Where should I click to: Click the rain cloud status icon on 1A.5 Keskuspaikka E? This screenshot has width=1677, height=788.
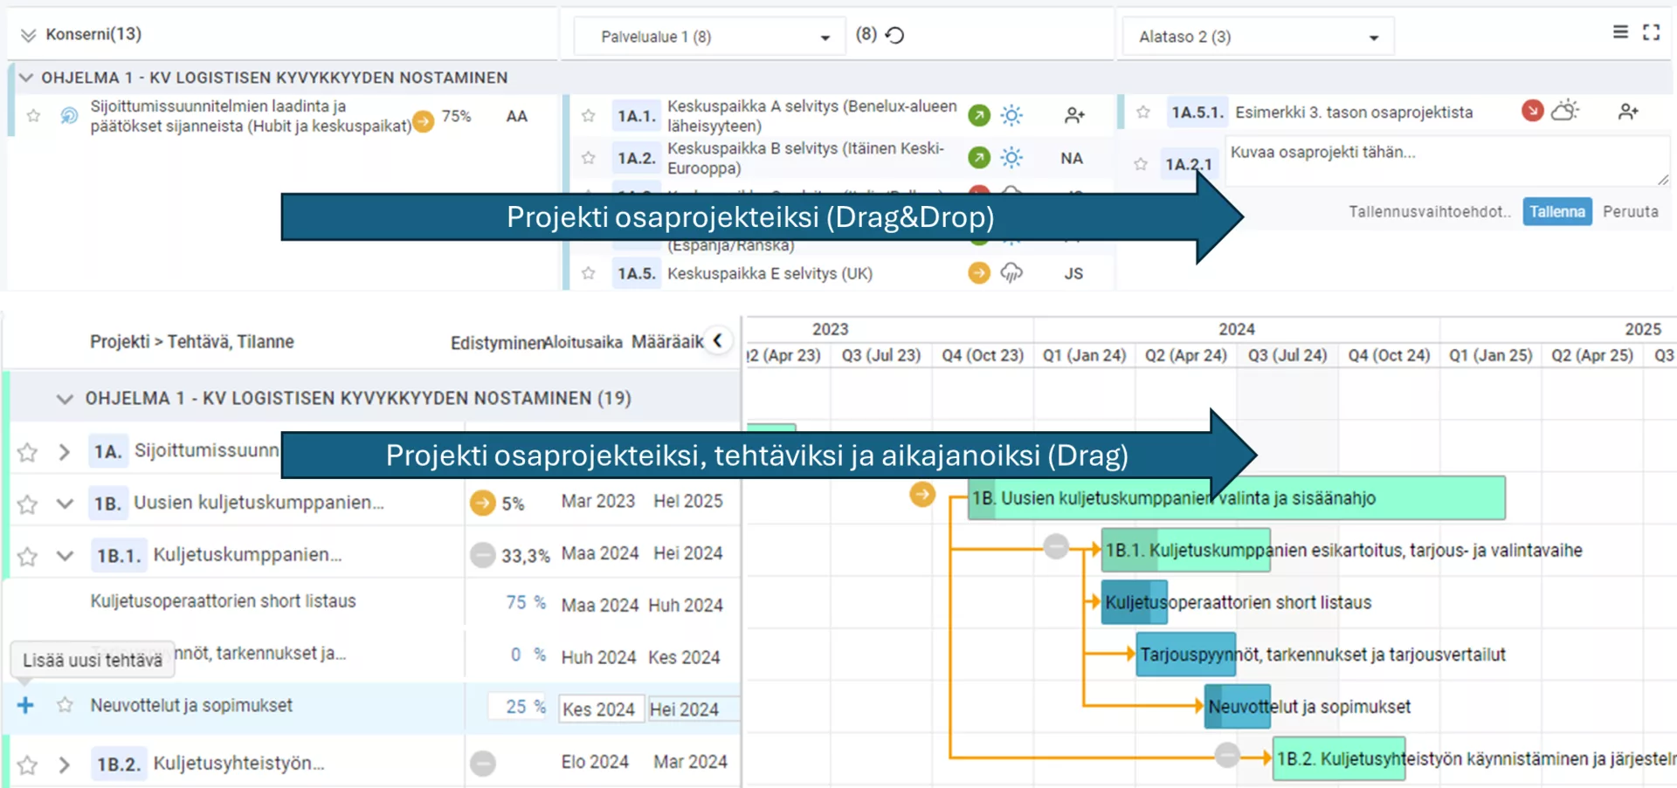click(1011, 273)
